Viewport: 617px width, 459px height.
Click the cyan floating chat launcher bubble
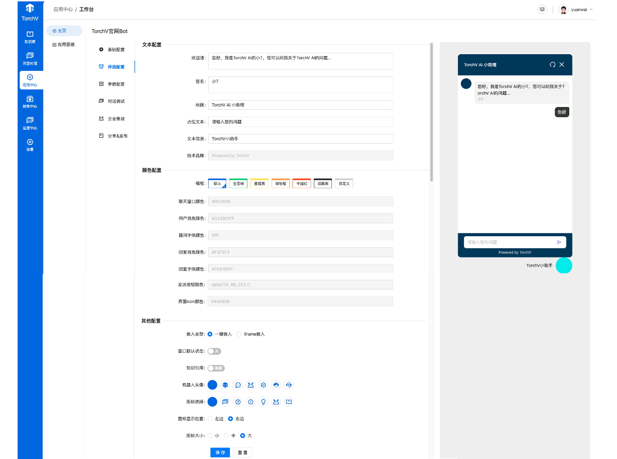(564, 265)
